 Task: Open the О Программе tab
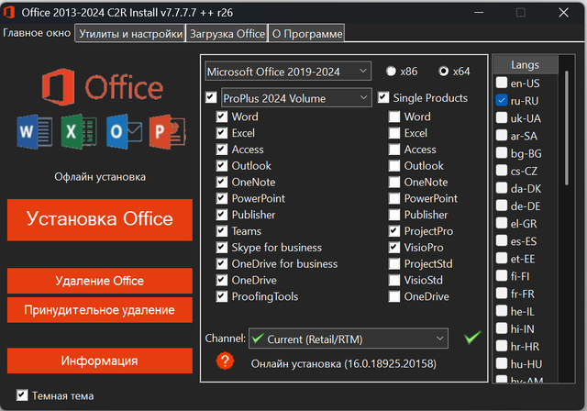306,33
